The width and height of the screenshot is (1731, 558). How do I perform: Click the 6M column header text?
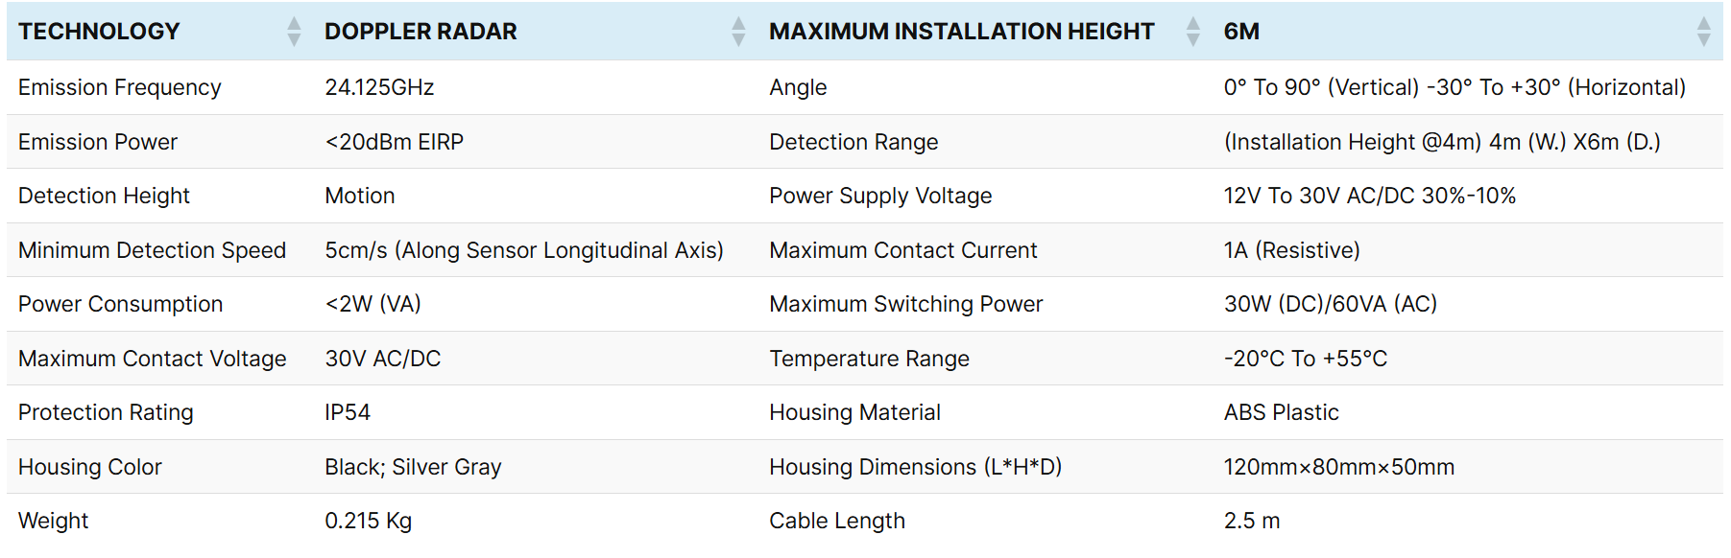click(x=1241, y=32)
